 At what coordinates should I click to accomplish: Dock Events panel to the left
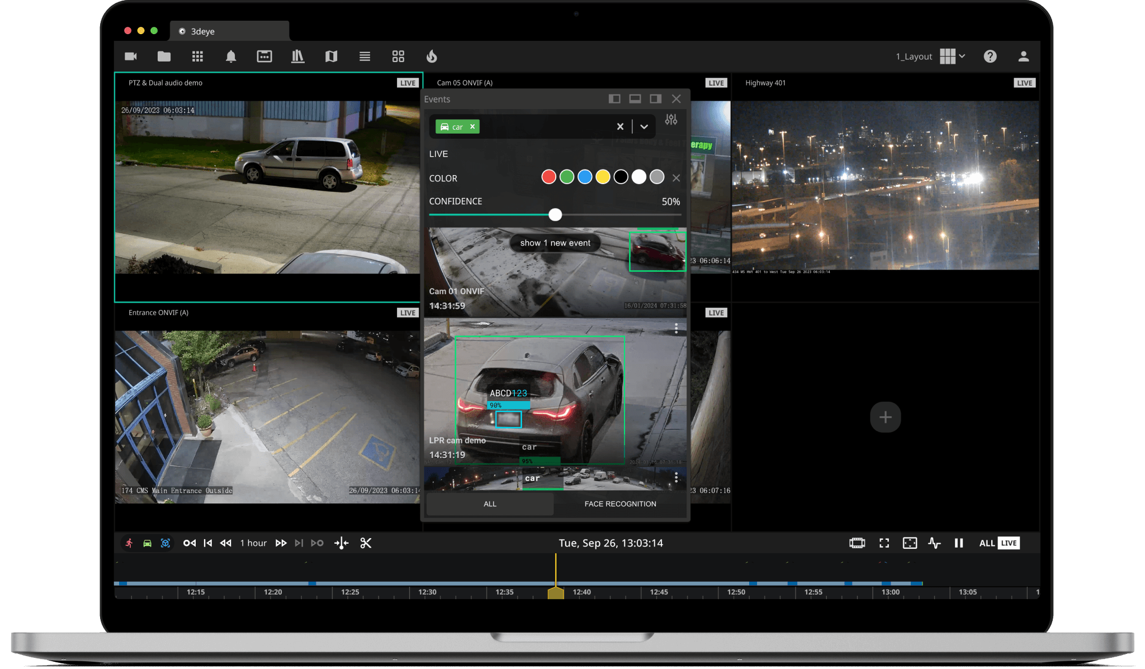(614, 99)
